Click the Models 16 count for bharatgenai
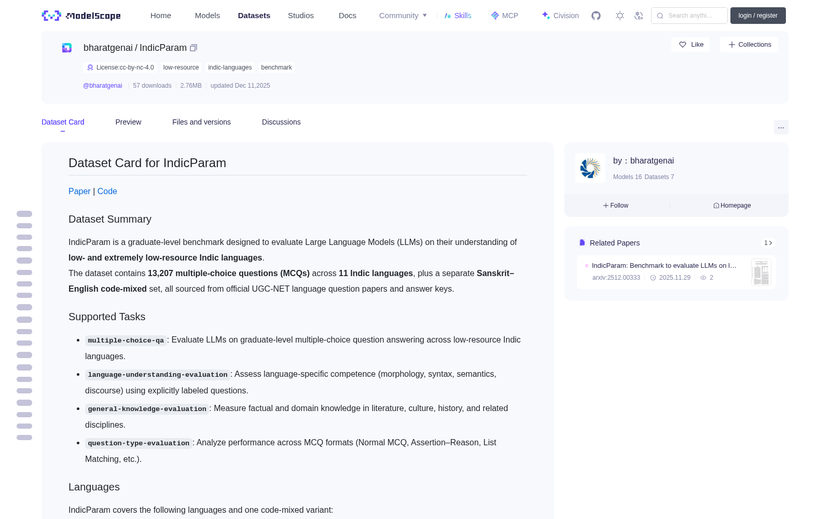The height and width of the screenshot is (519, 830). pos(627,177)
